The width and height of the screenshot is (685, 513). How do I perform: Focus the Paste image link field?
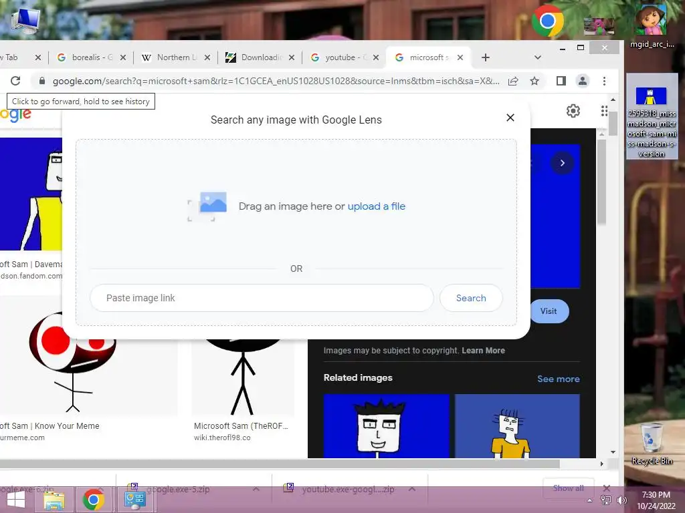click(x=262, y=298)
